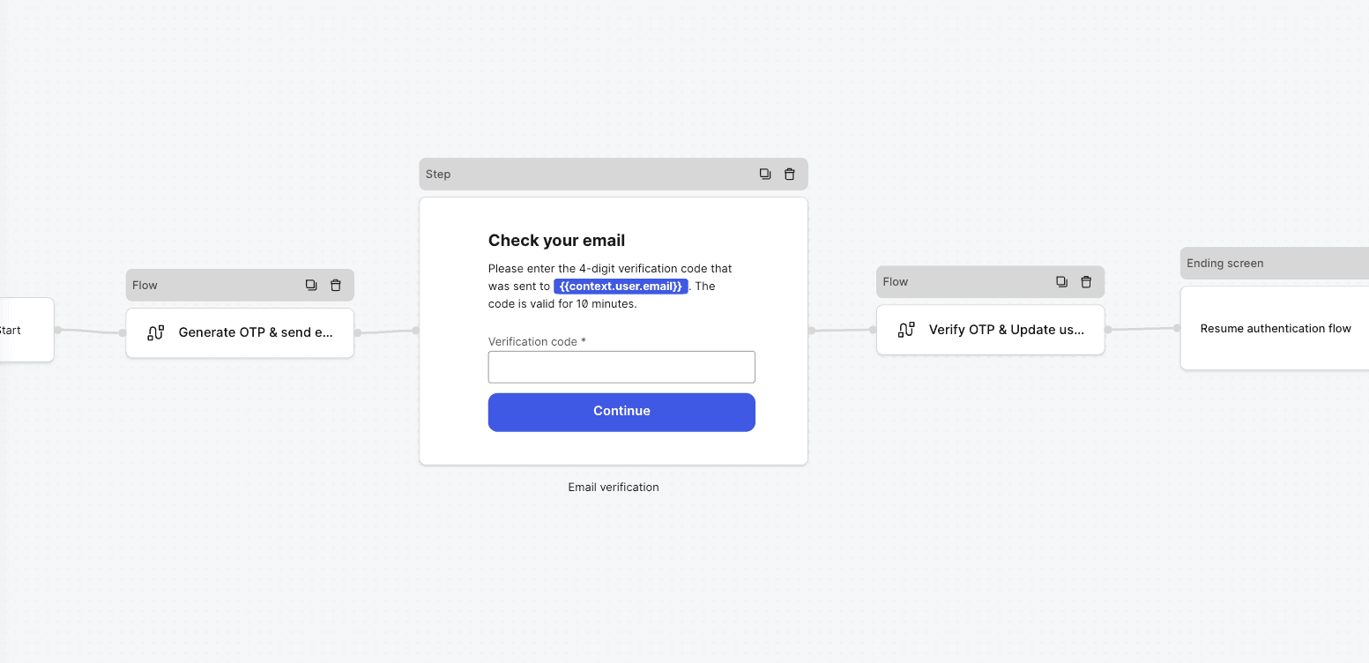Duplicate the email verification Step node

click(x=764, y=174)
